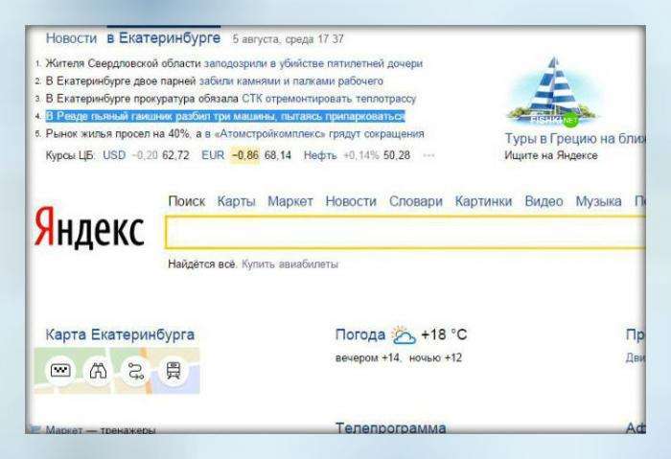Click temperature +18 °C
671x459 pixels.
(x=444, y=334)
